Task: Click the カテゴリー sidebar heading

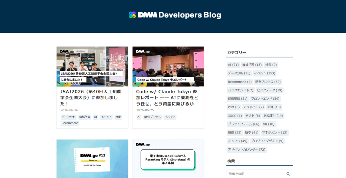Action: (237, 53)
